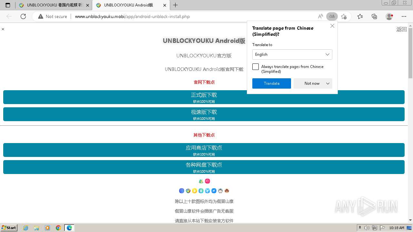Open a new tab

tap(176, 5)
